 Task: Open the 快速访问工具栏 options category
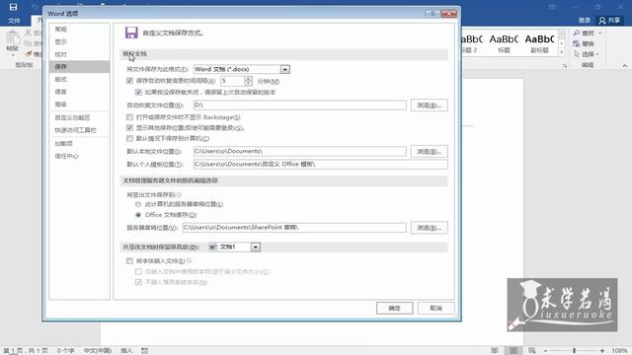[79, 130]
